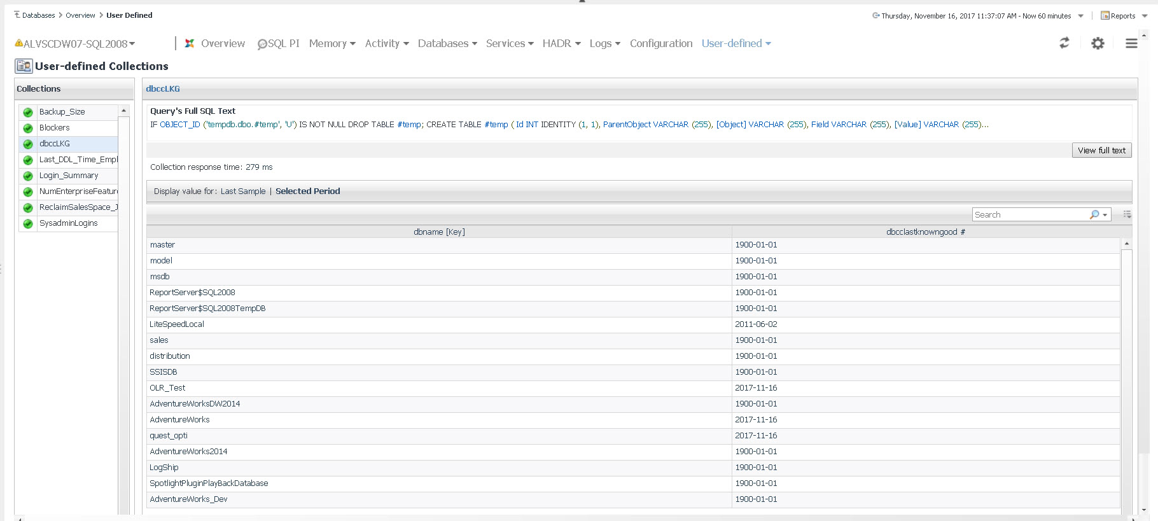1158x521 pixels.
Task: Select the Login_Summary collection
Action: pos(69,176)
